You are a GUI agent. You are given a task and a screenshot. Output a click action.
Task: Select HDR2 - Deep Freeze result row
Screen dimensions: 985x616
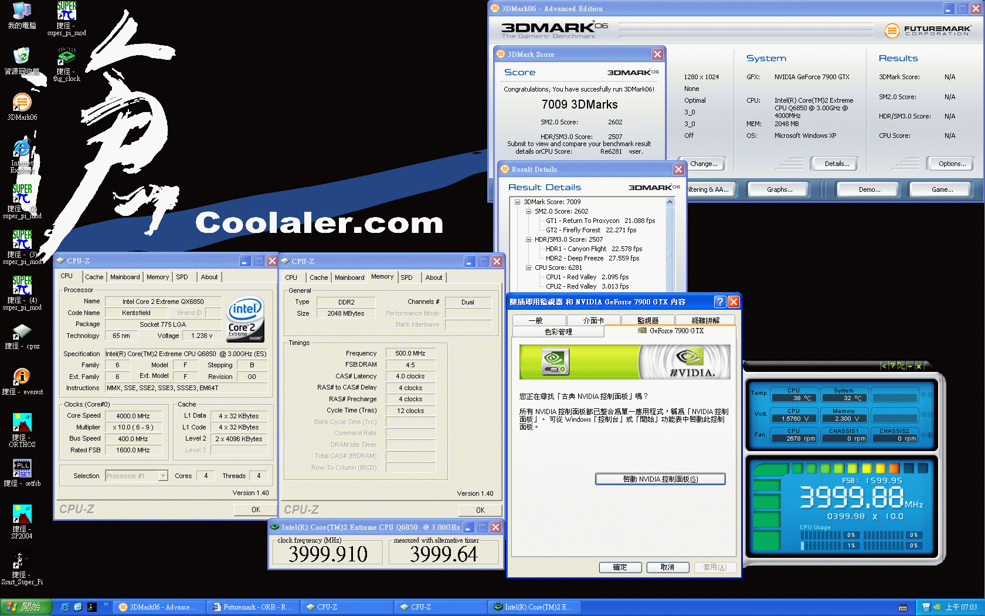(x=592, y=258)
